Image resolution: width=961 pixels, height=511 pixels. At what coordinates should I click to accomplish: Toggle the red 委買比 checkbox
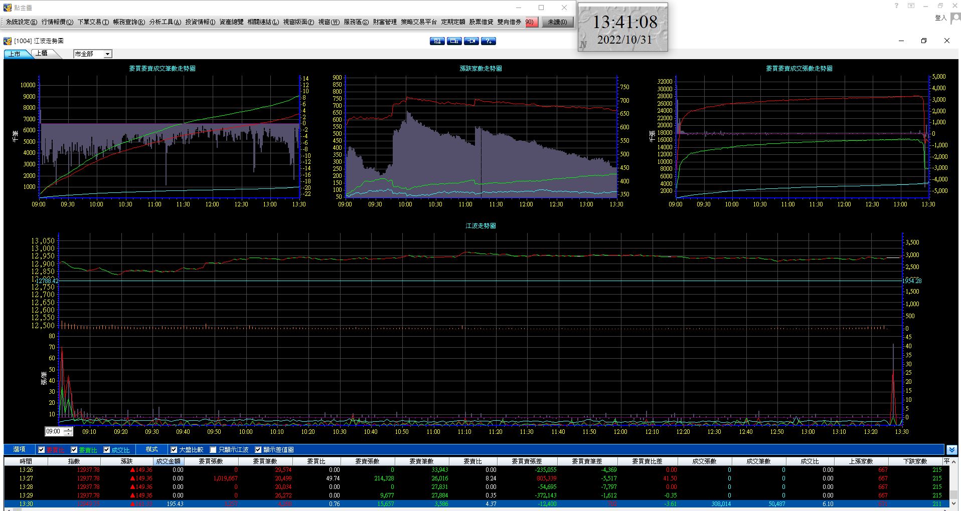[x=42, y=450]
